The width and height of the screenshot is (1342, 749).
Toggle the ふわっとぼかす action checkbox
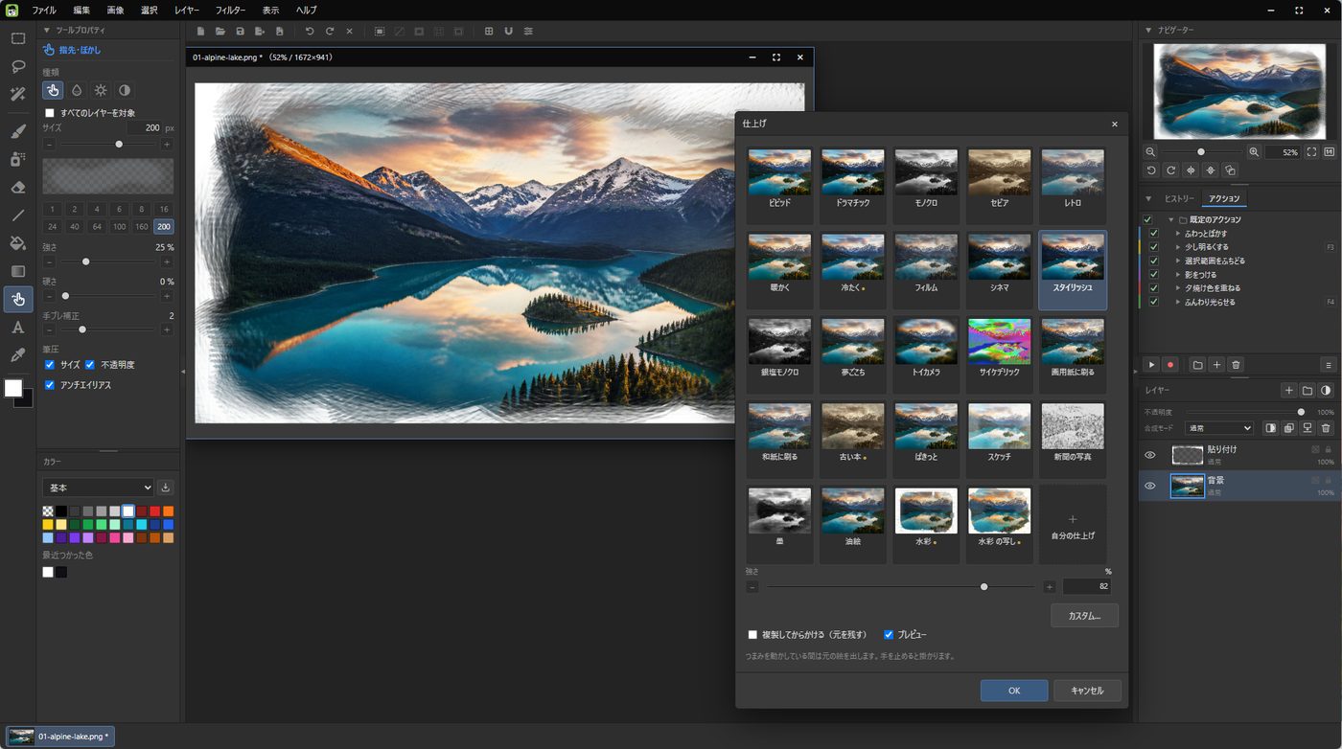[1154, 234]
